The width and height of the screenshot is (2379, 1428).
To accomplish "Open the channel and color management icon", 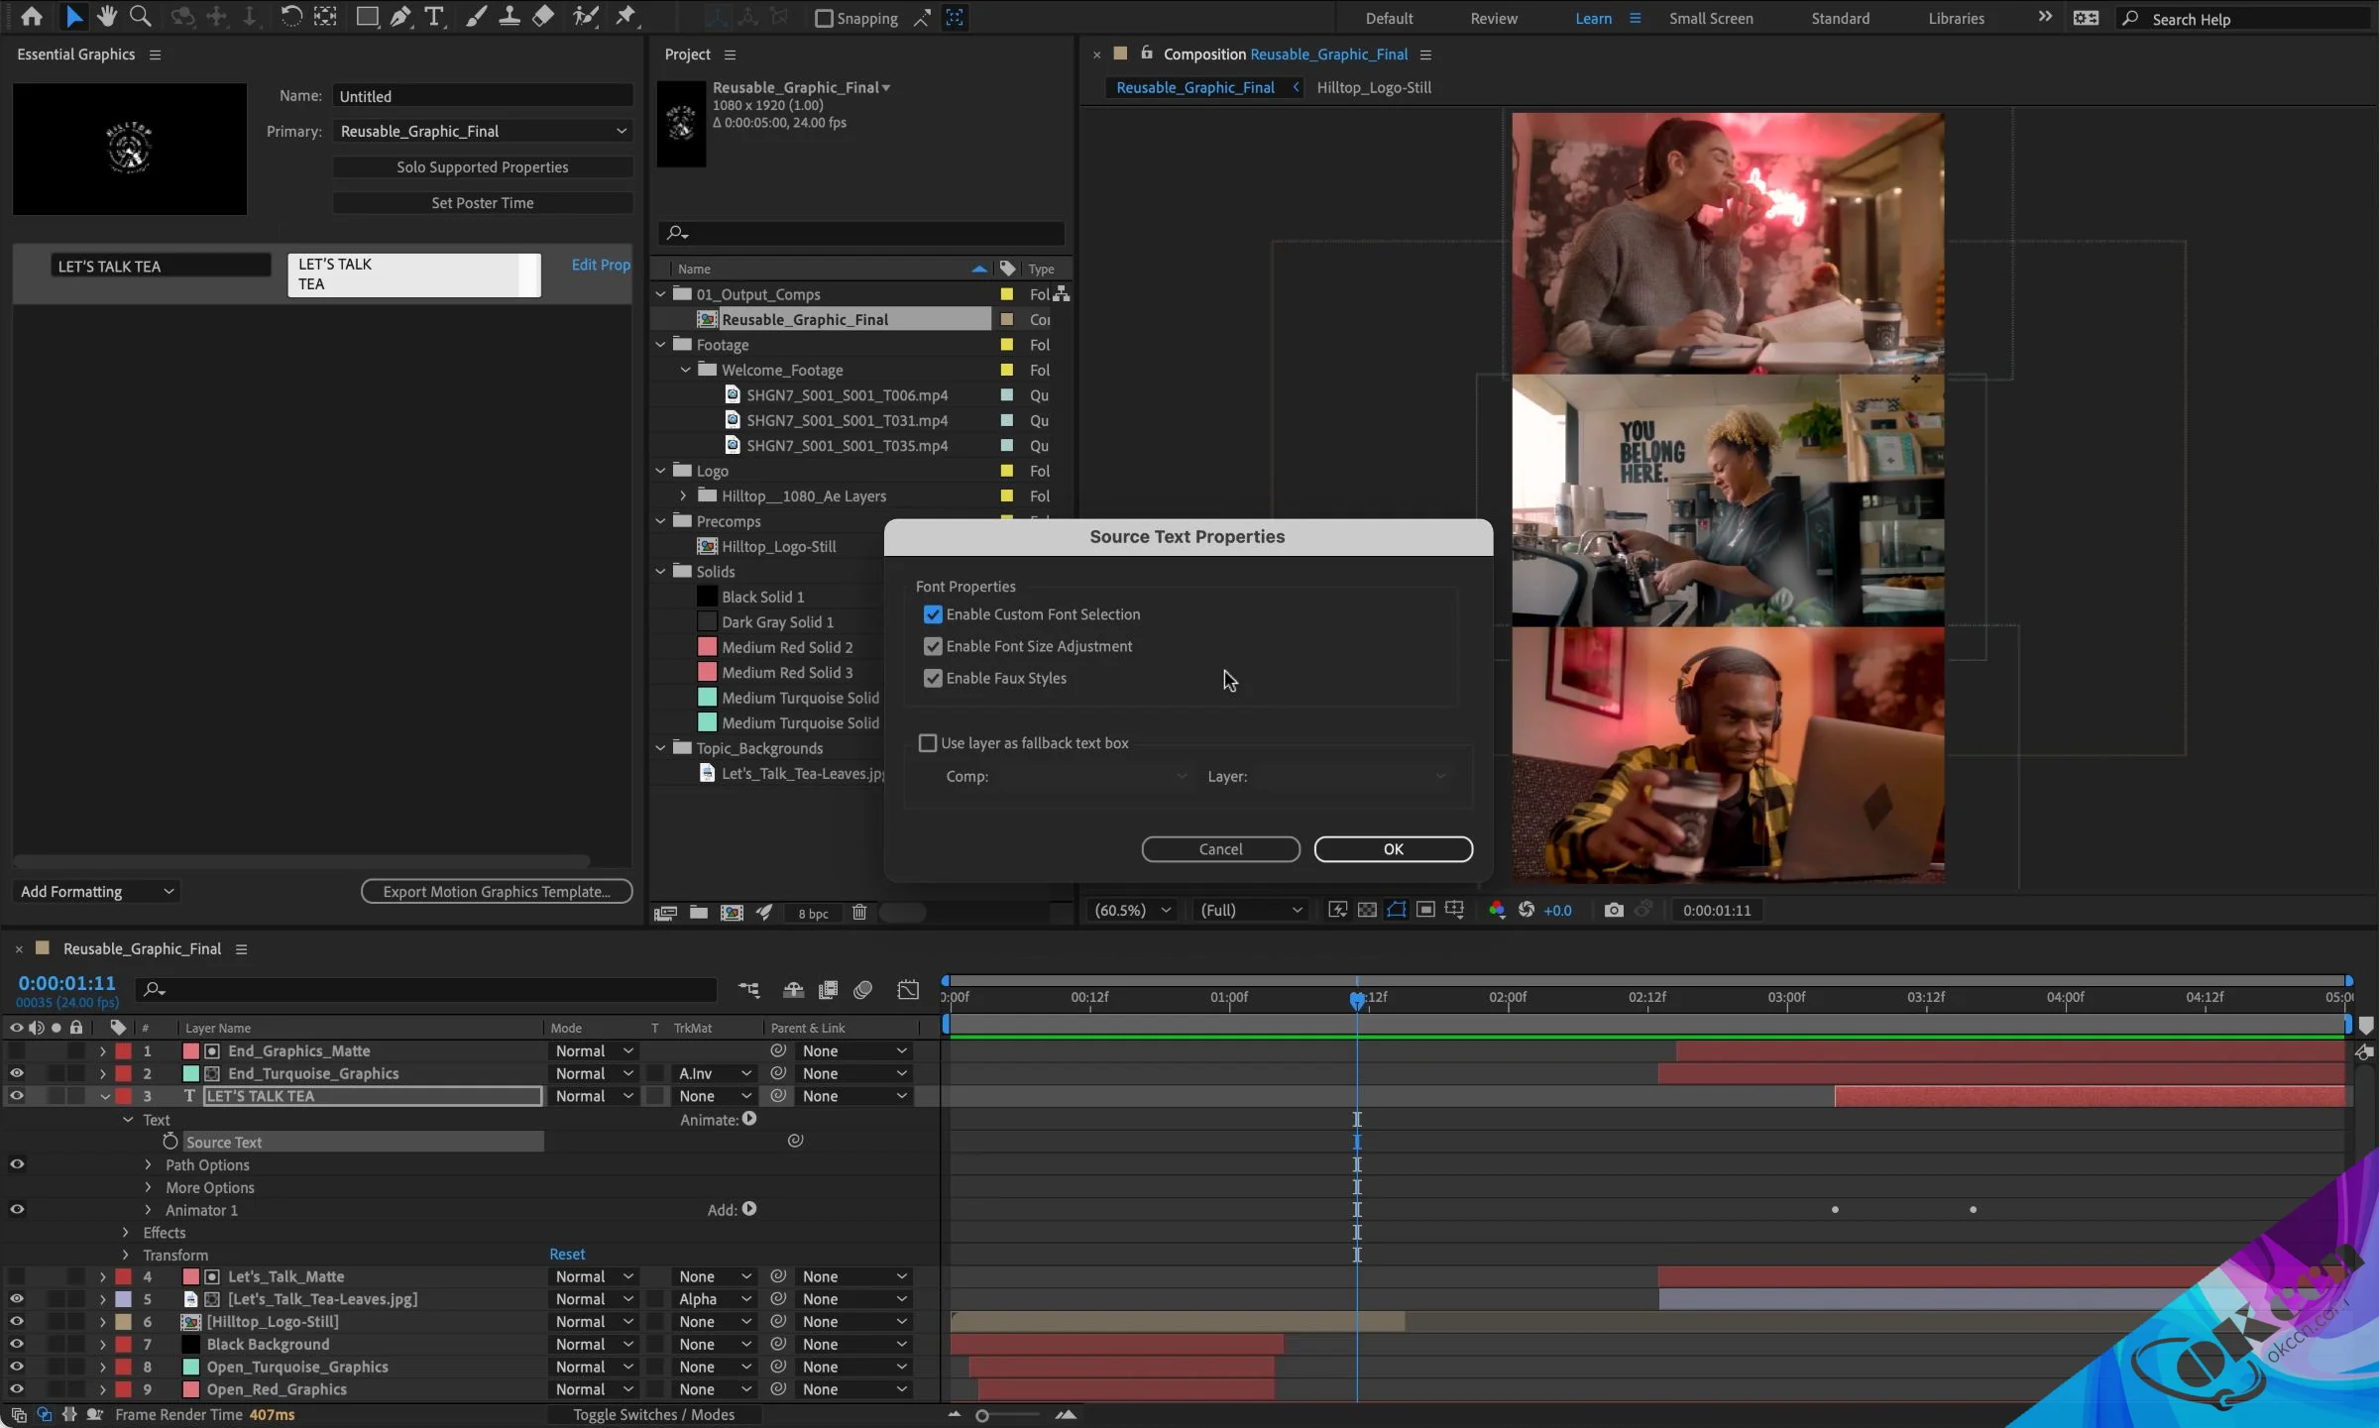I will [x=1497, y=910].
